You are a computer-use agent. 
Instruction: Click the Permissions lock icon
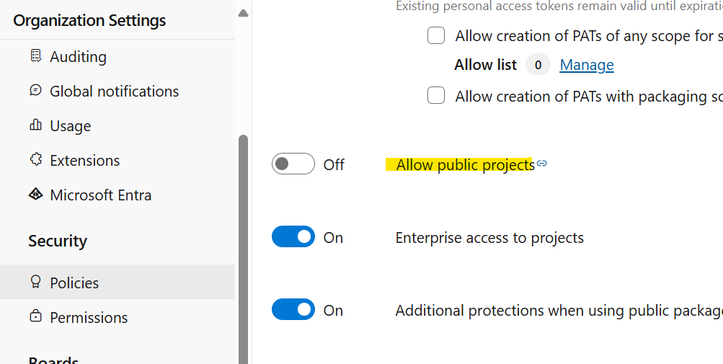click(x=36, y=316)
